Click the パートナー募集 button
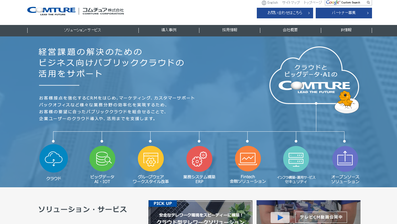This screenshot has width=397, height=224. click(x=344, y=13)
